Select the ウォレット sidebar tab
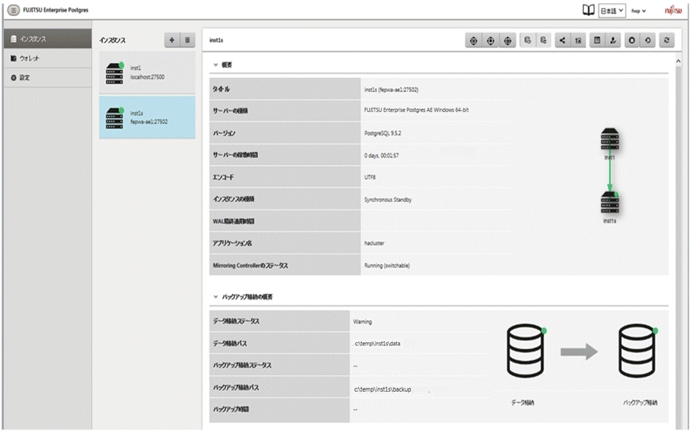 pyautogui.click(x=47, y=58)
